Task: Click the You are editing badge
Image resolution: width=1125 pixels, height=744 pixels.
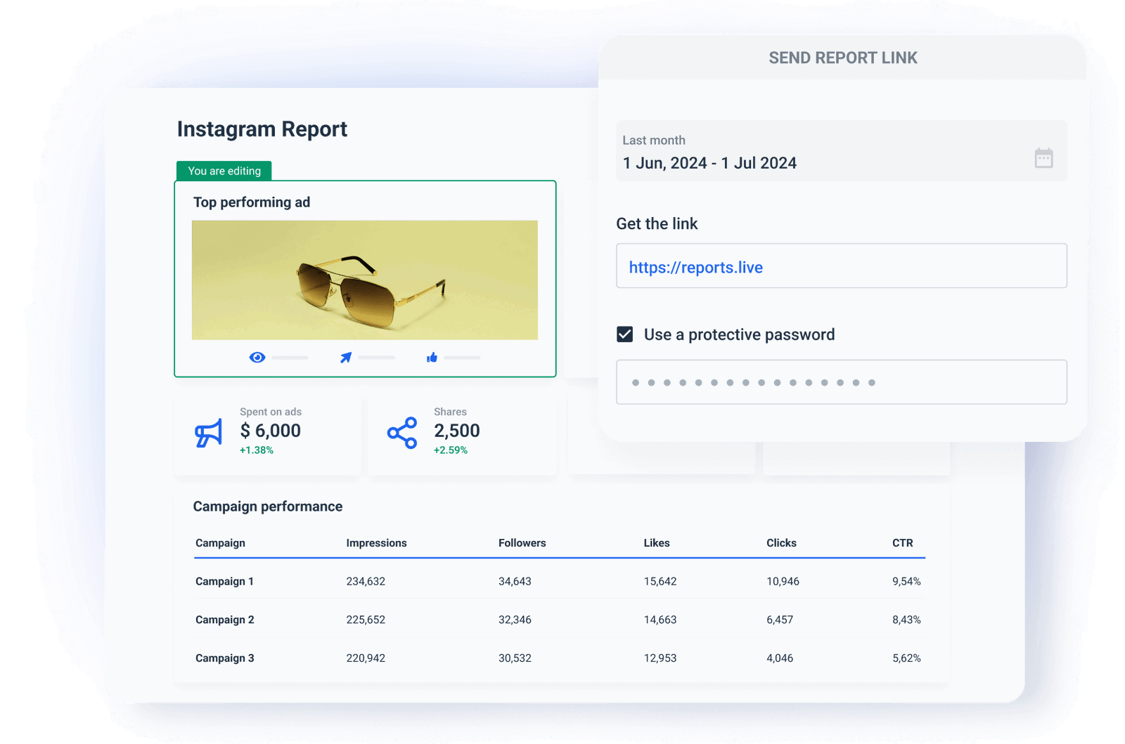Action: coord(224,171)
